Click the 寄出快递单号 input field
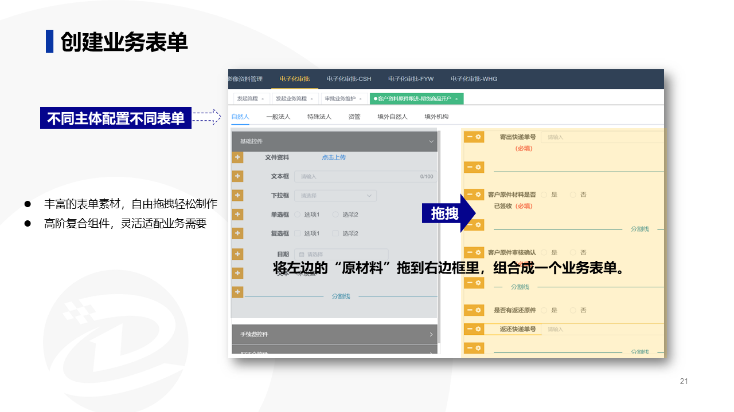The width and height of the screenshot is (734, 412). point(602,137)
